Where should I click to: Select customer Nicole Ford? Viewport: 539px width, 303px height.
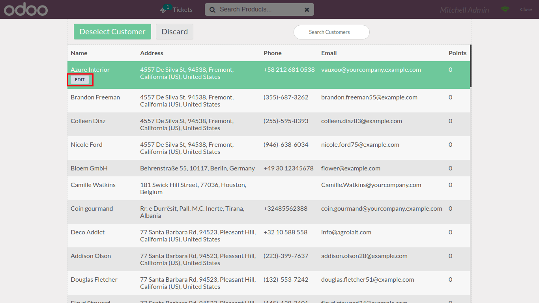click(x=269, y=148)
